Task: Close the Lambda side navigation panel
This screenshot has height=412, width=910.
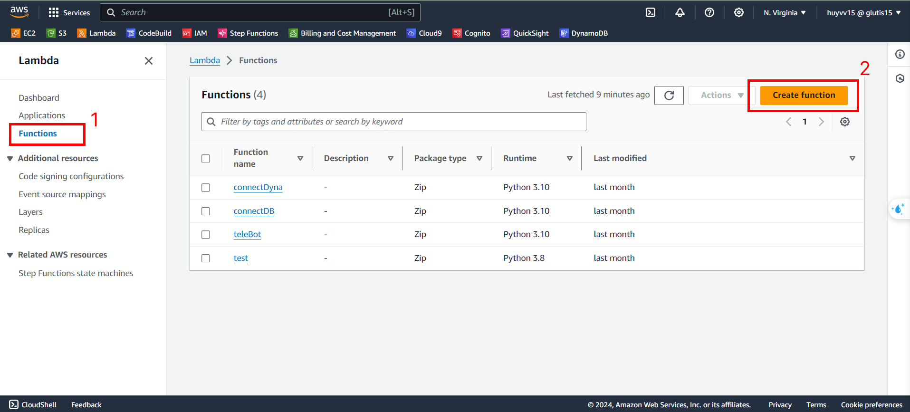Action: coord(149,61)
